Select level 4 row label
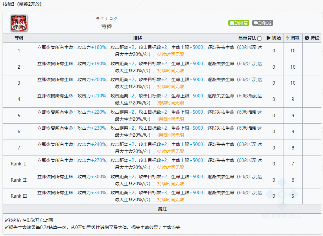 point(19,99)
